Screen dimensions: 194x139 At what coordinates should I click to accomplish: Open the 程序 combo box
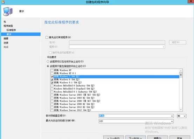[117, 47]
